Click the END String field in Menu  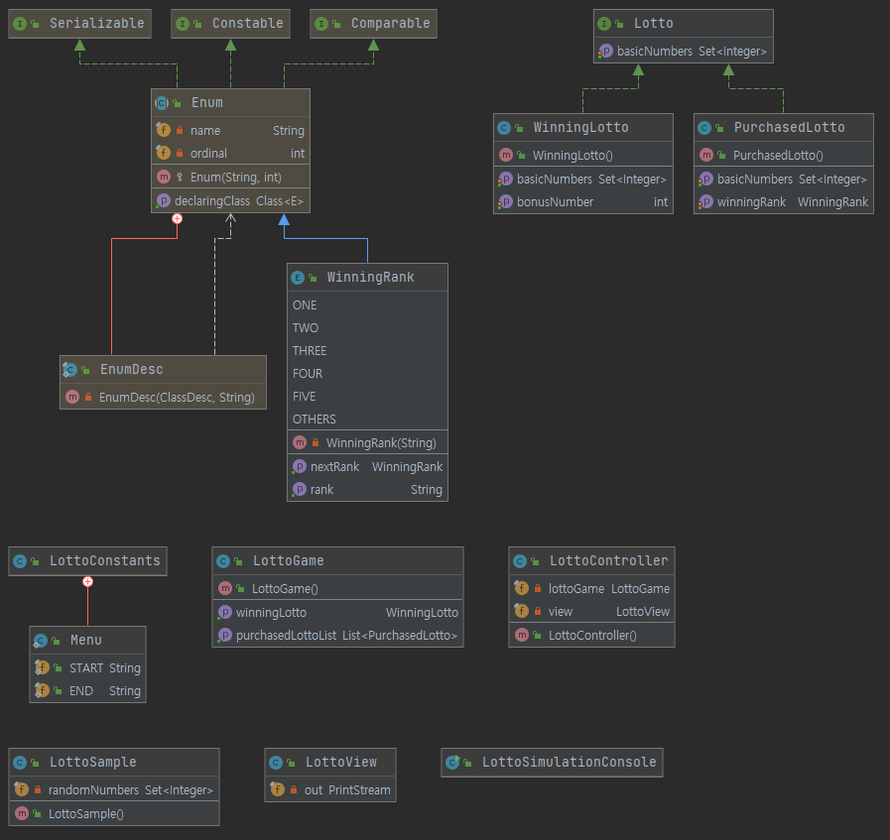tap(88, 691)
